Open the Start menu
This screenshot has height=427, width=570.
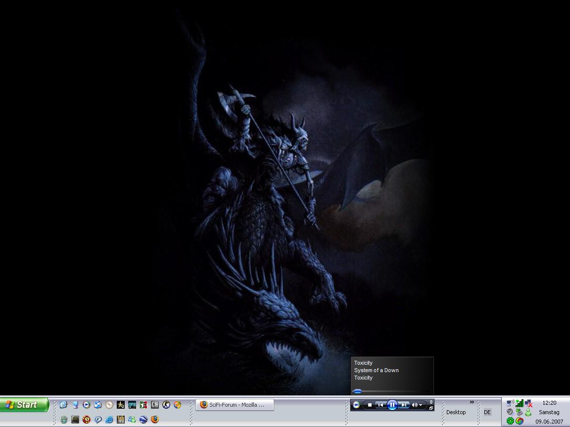[x=24, y=405]
